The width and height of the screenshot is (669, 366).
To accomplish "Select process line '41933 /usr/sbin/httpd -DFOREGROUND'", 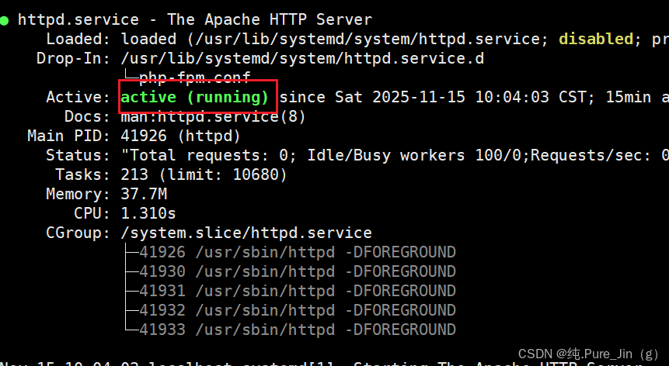I will (x=298, y=330).
